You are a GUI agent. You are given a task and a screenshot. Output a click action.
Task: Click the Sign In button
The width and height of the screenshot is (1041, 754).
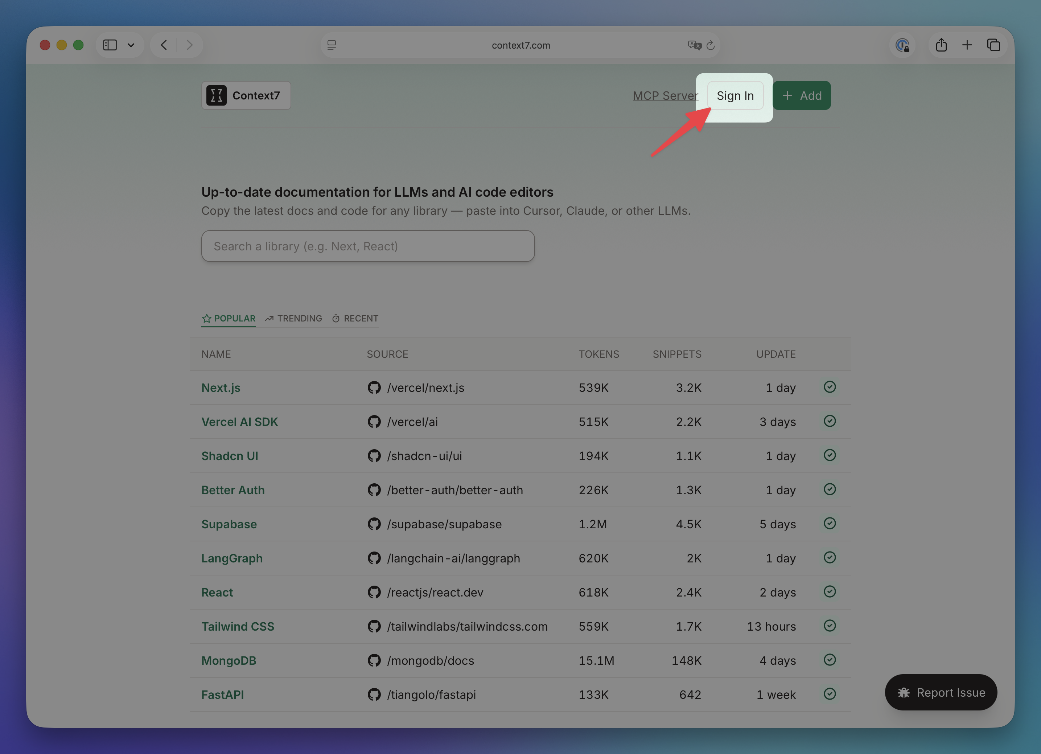tap(735, 95)
